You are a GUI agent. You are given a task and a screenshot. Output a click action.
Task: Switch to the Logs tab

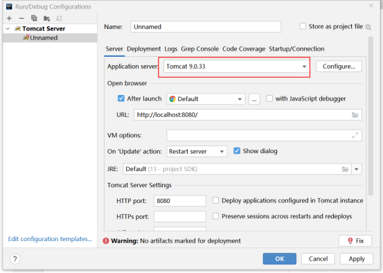pyautogui.click(x=171, y=49)
